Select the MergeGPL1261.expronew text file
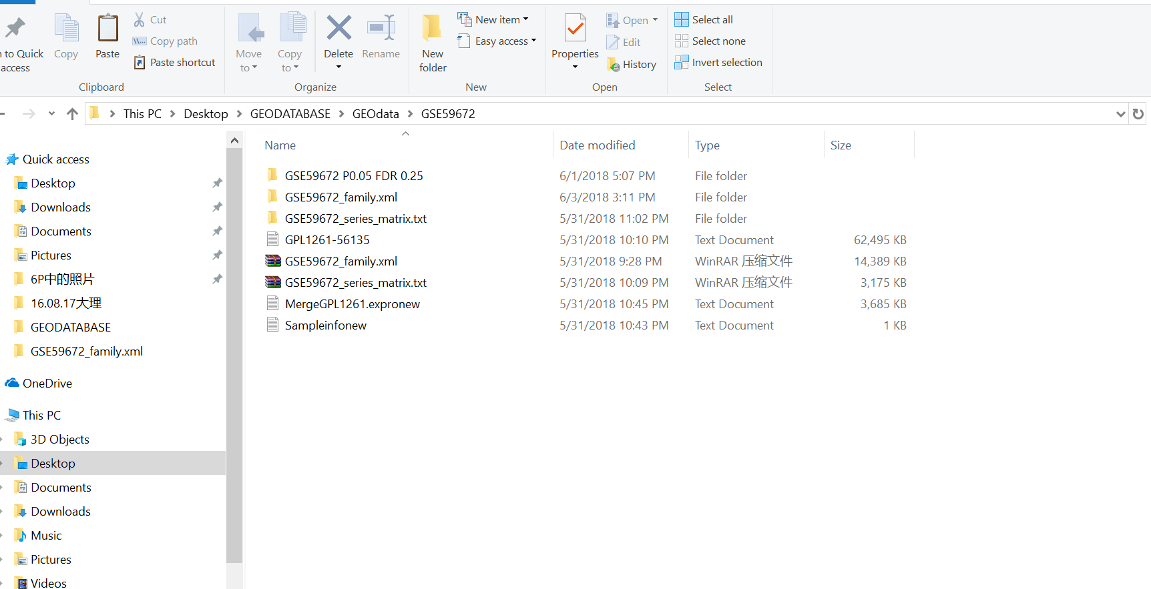Viewport: 1151px width, 589px height. (352, 304)
